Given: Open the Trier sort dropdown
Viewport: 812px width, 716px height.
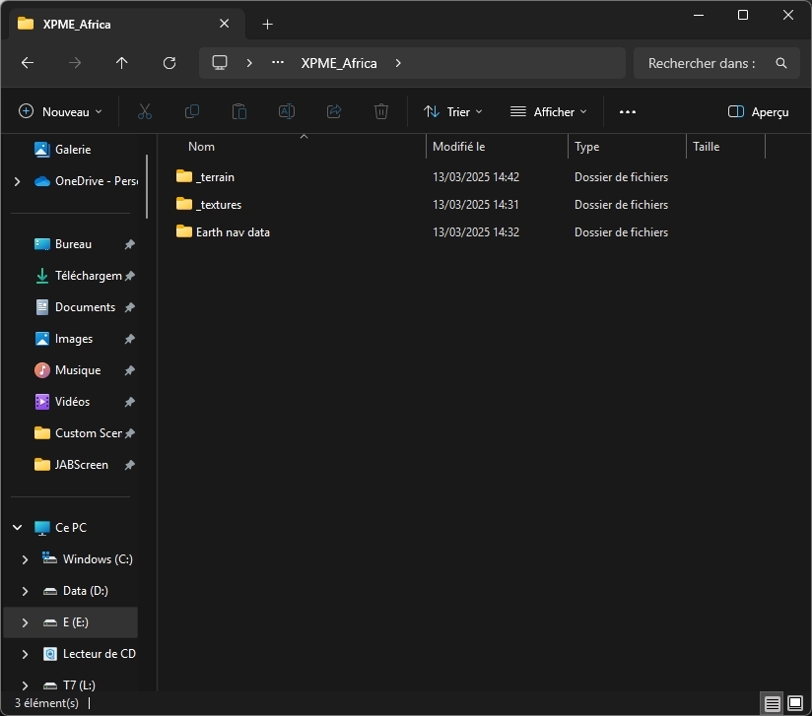Looking at the screenshot, I should [452, 112].
